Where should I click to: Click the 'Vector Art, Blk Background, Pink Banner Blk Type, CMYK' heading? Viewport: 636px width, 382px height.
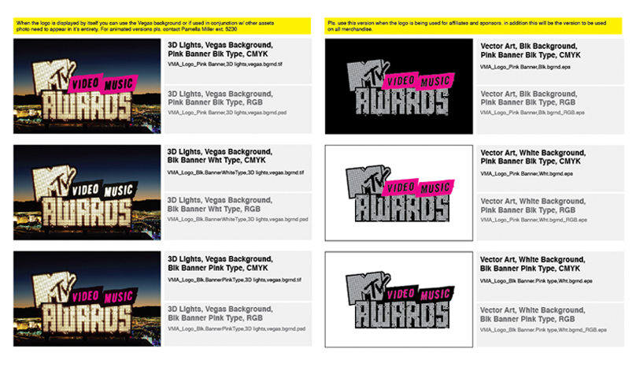pos(531,50)
